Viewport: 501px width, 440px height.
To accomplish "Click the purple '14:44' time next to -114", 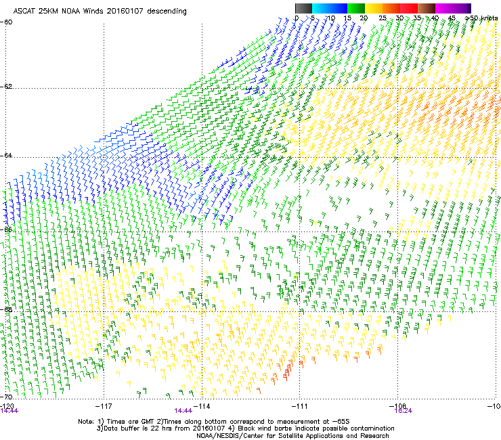I will (183, 411).
